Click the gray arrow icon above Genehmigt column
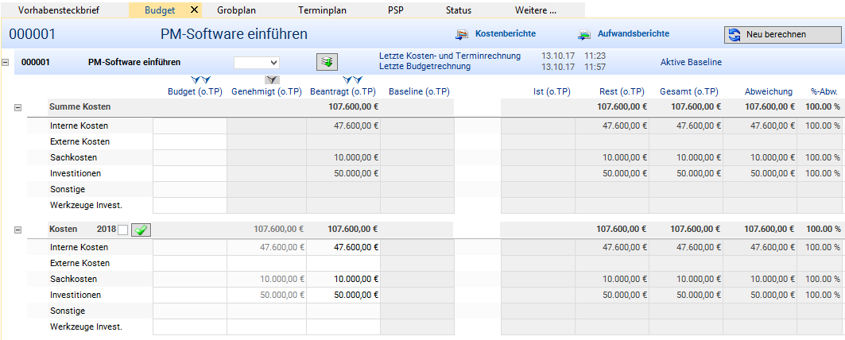Viewport: 845px width, 340px height. (272, 80)
